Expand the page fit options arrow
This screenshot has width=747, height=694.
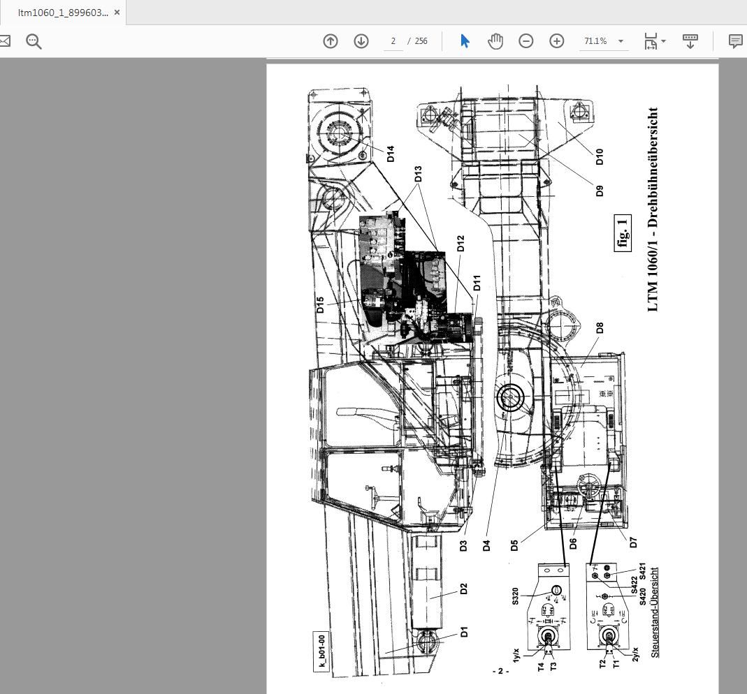click(x=664, y=41)
